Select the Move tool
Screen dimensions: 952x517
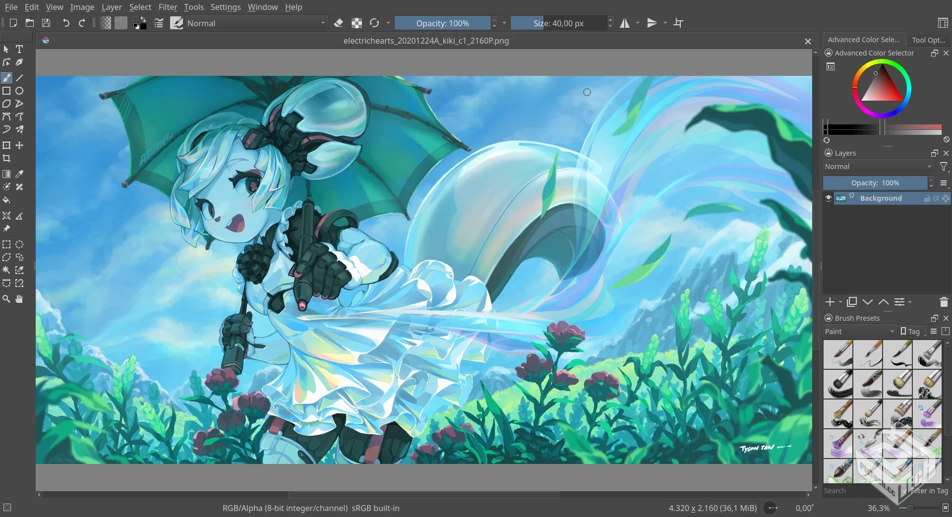[19, 145]
